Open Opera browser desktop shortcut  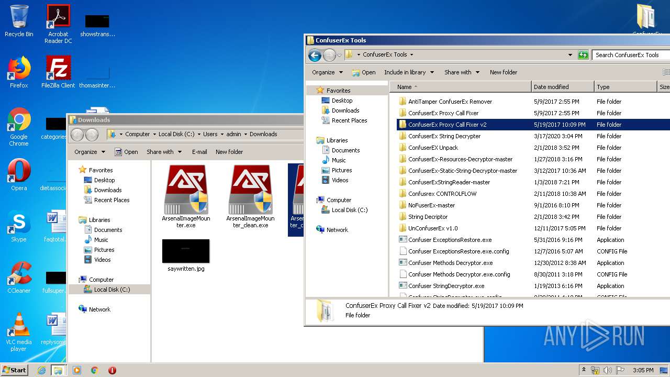pyautogui.click(x=19, y=175)
